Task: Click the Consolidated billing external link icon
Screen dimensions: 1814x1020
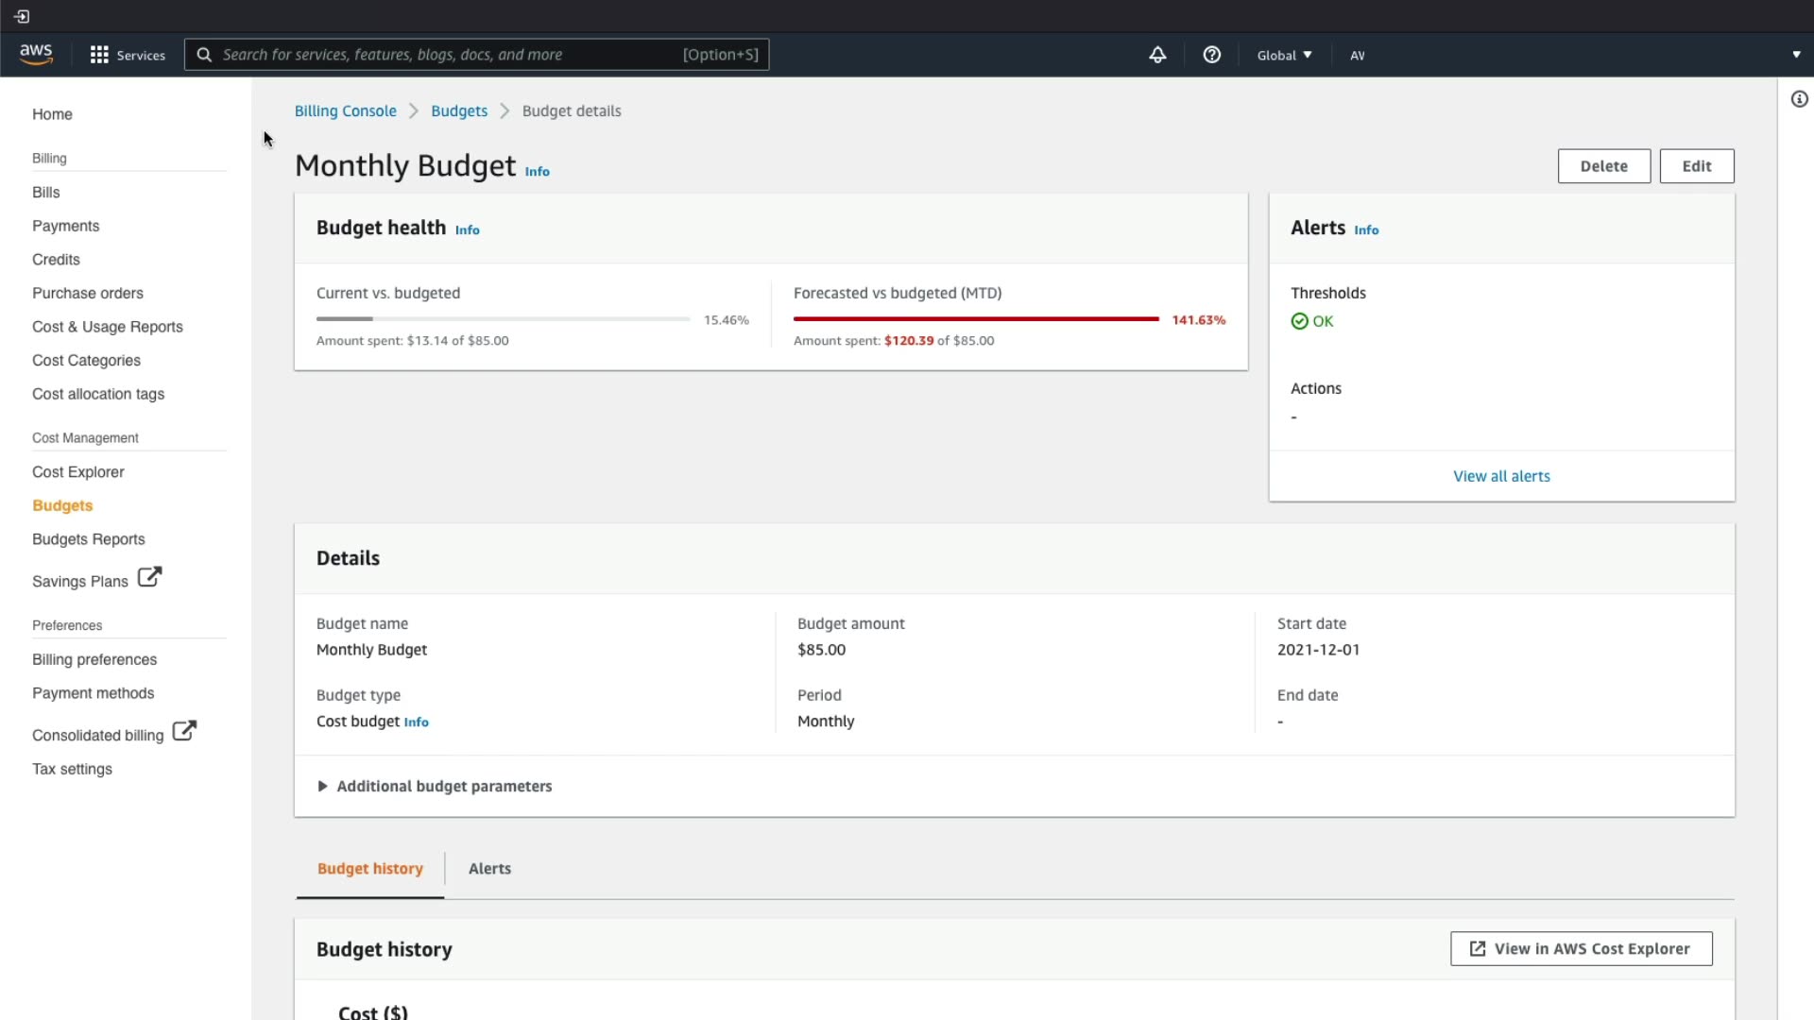Action: click(184, 731)
